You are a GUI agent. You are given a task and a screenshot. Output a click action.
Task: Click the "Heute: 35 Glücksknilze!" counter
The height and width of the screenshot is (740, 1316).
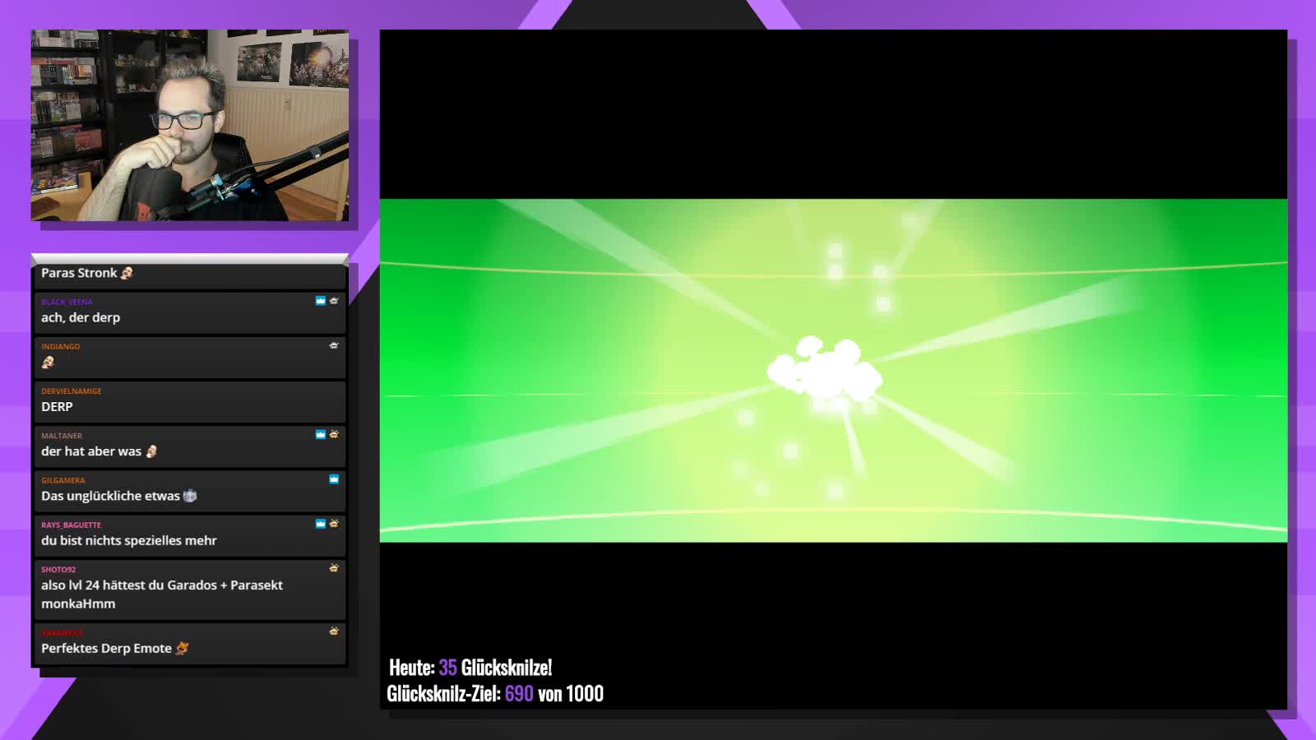pos(470,667)
